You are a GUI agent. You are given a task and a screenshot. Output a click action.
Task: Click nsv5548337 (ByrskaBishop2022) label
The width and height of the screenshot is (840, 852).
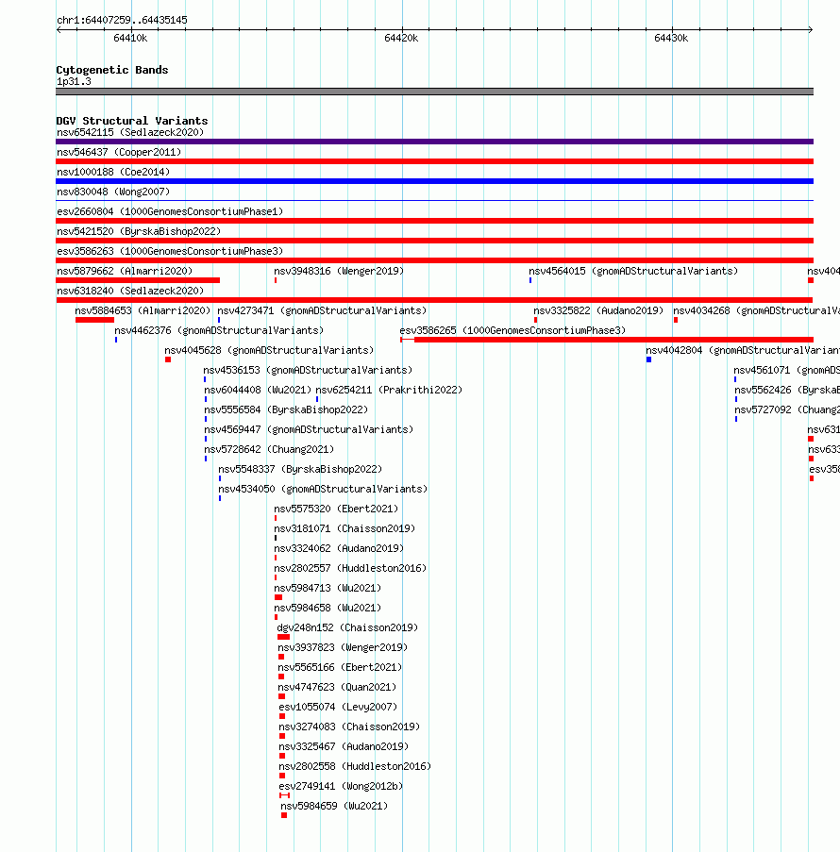[x=300, y=470]
